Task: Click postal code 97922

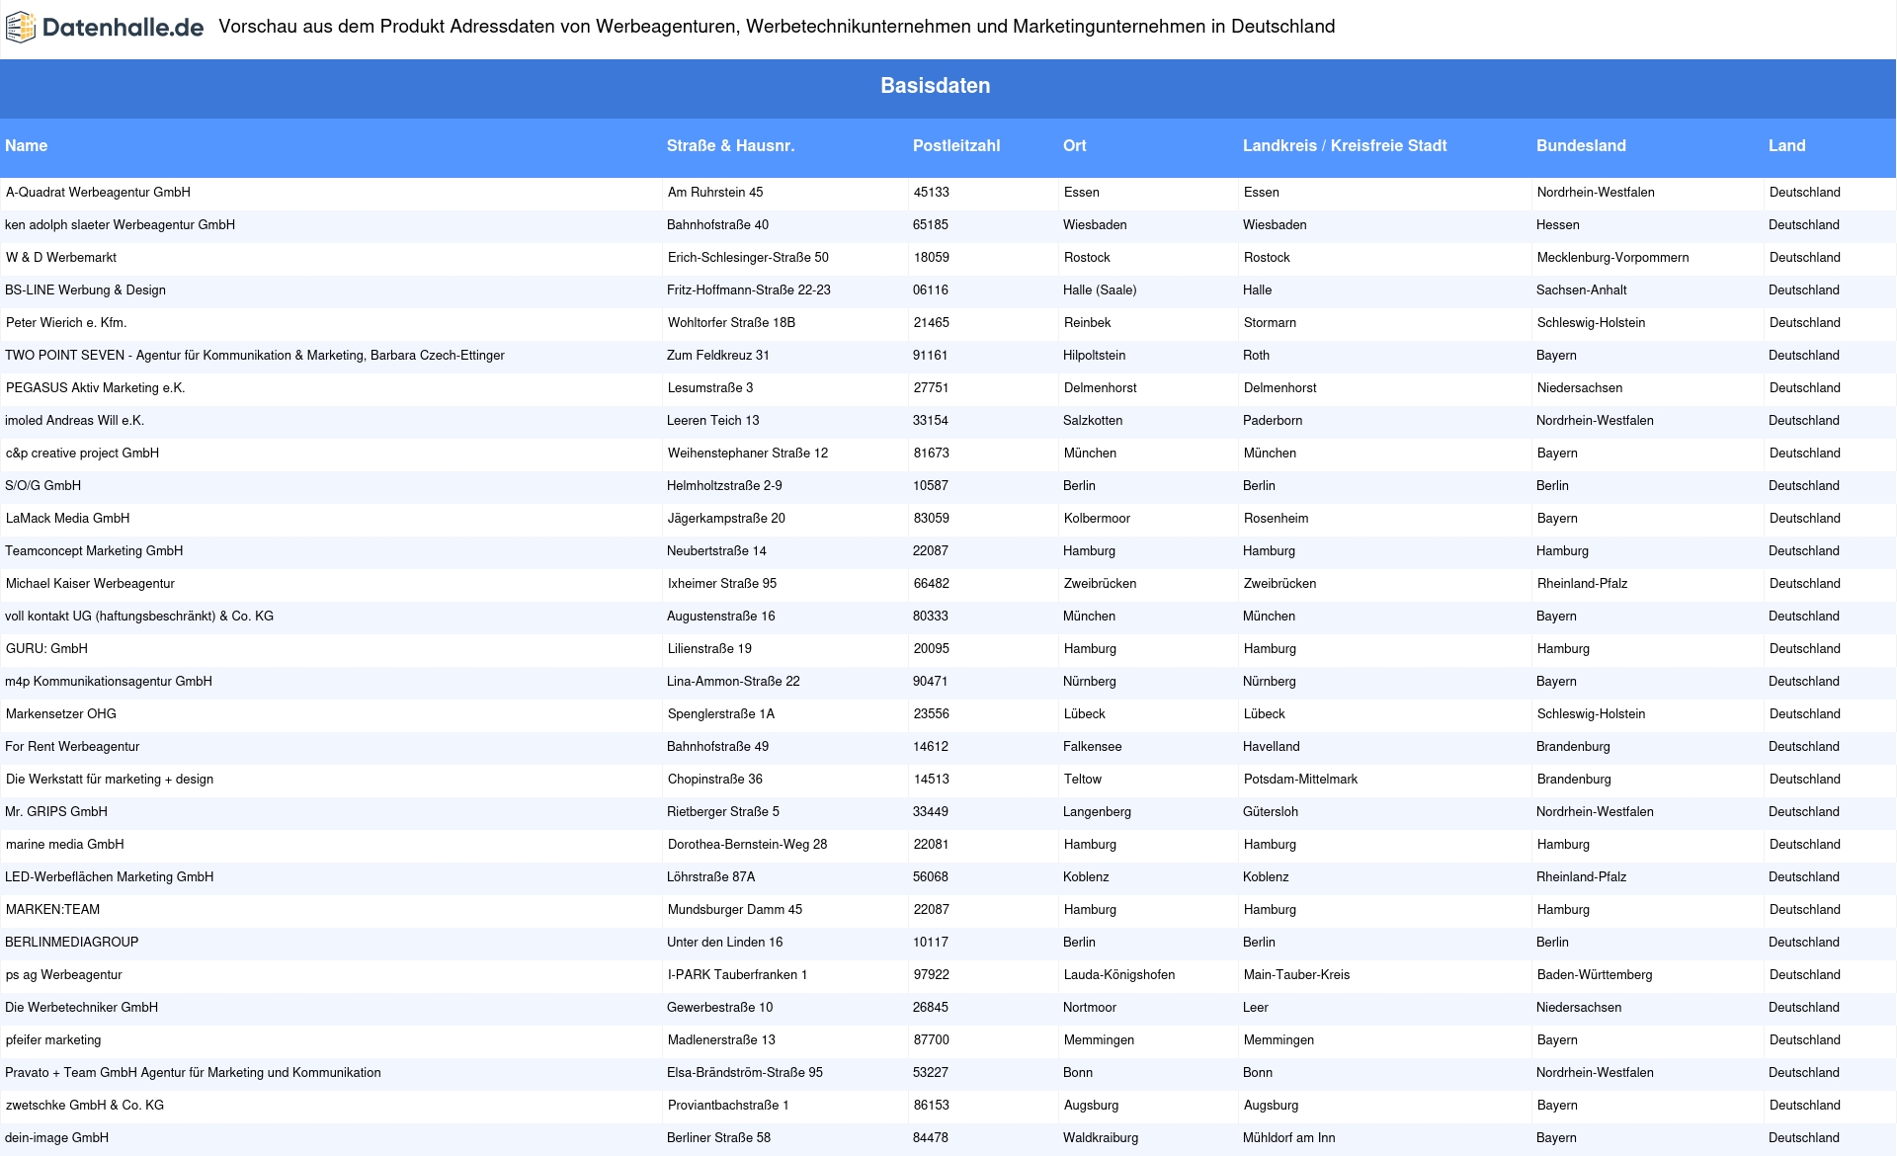Action: 932,975
